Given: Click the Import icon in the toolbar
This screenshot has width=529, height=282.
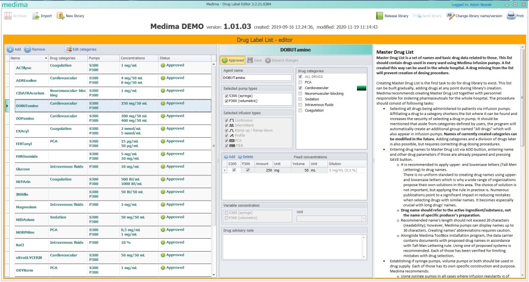Looking at the screenshot, I should [x=36, y=15].
